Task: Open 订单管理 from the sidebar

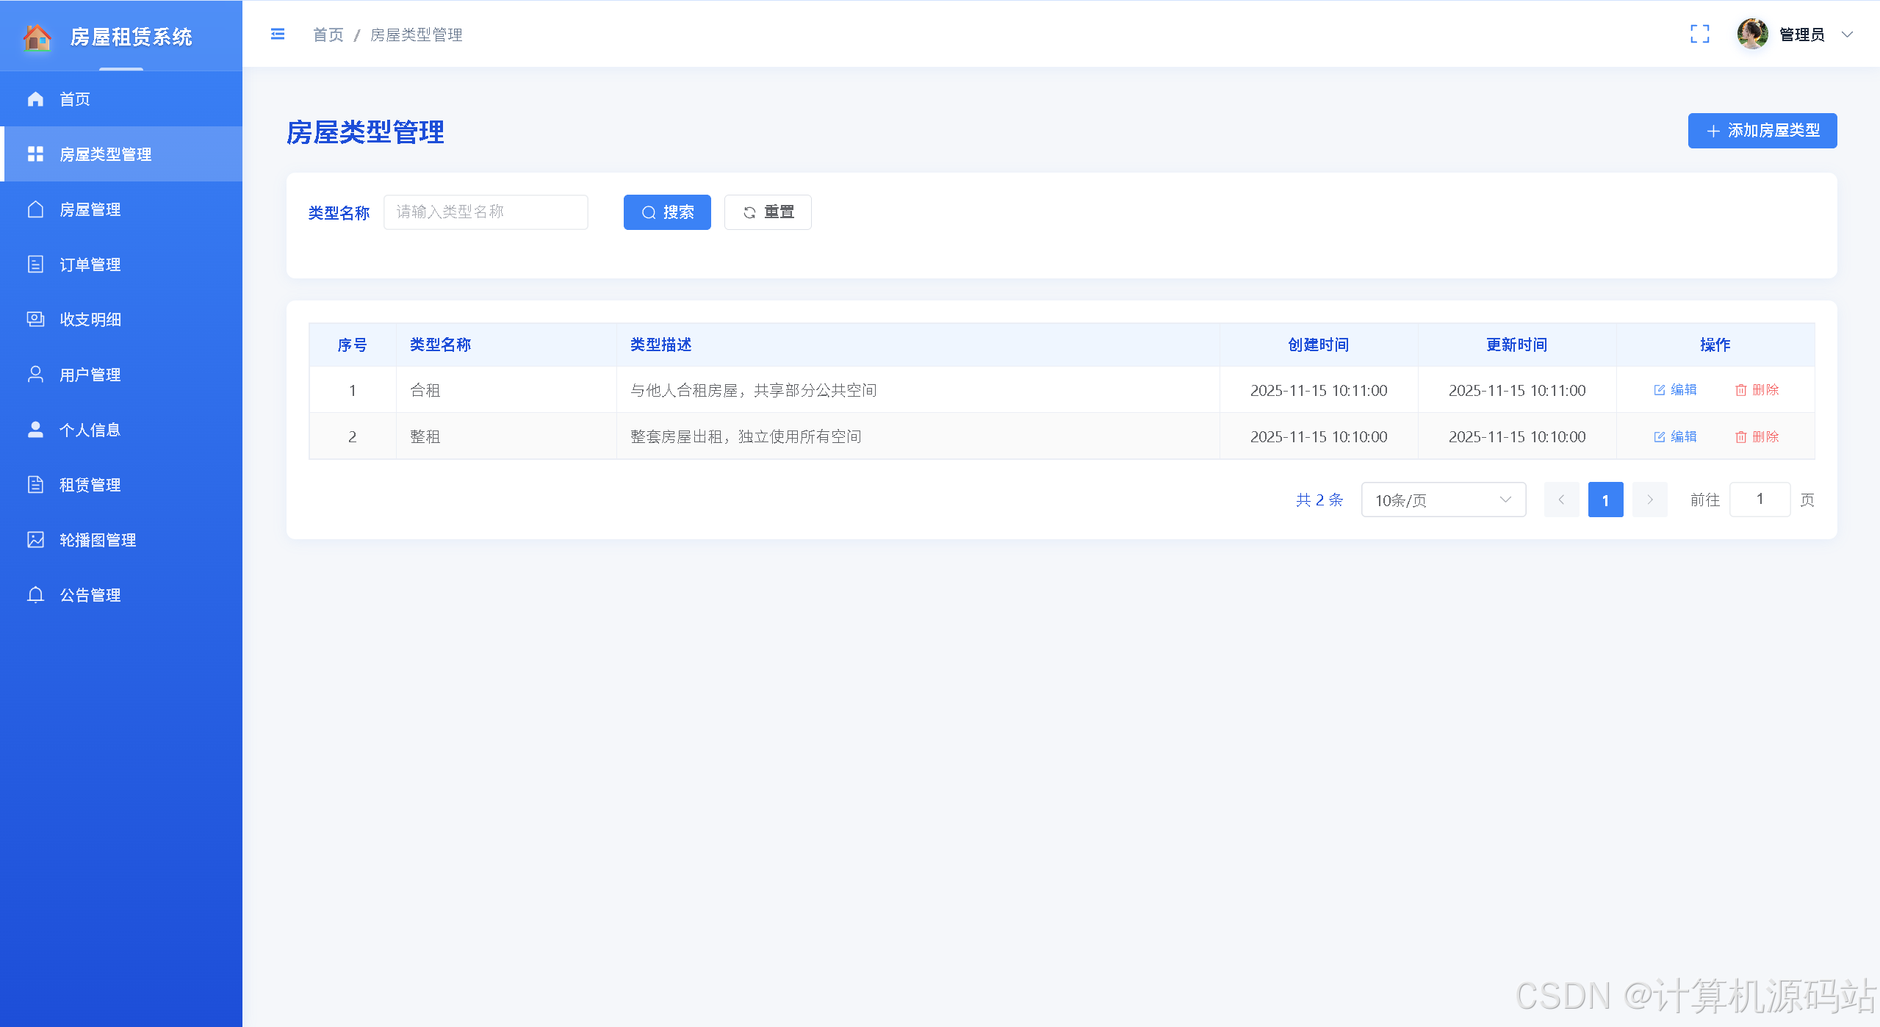Action: pyautogui.click(x=90, y=264)
